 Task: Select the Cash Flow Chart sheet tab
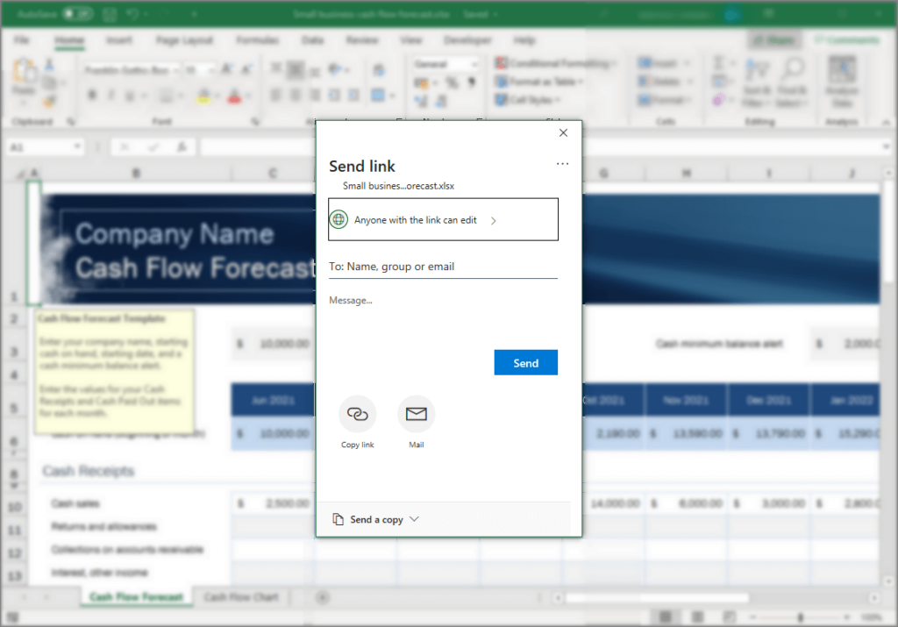241,597
